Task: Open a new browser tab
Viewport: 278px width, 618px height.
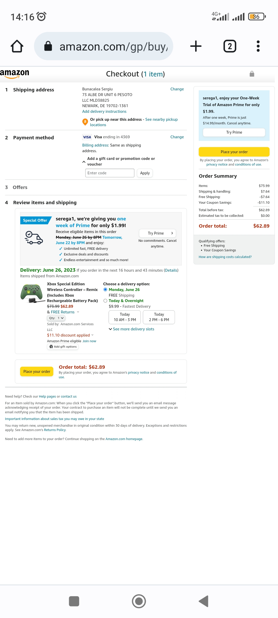Action: pyautogui.click(x=196, y=46)
